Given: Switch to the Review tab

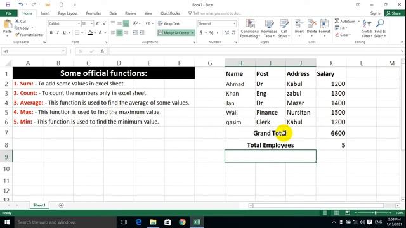Looking at the screenshot, I should tap(131, 13).
